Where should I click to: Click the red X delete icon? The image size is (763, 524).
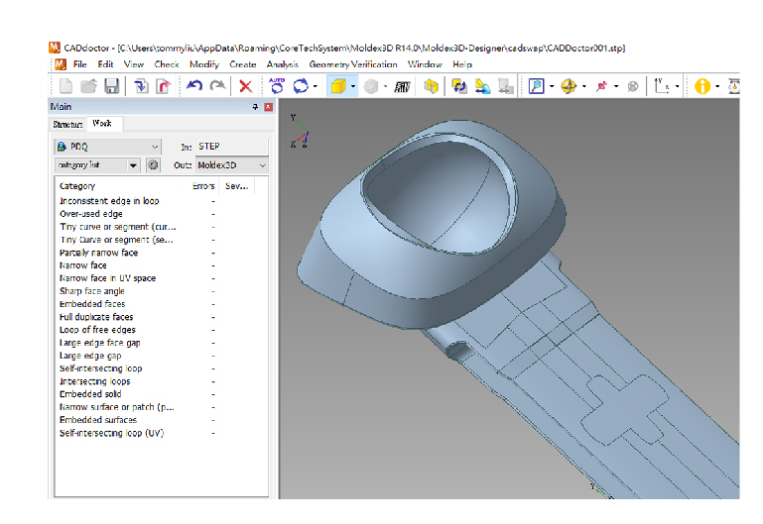click(246, 86)
